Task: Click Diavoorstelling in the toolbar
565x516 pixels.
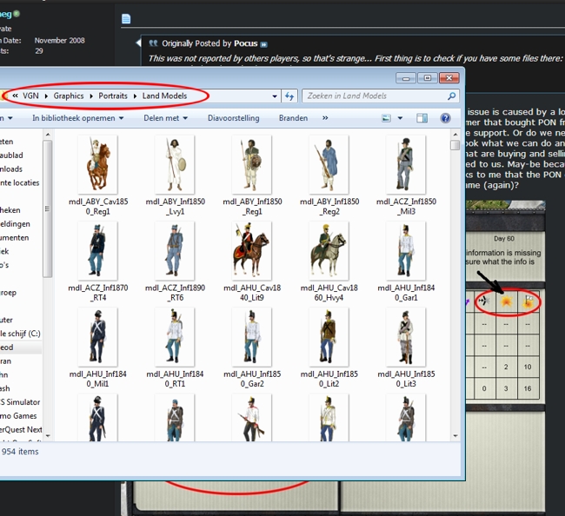Action: [232, 118]
